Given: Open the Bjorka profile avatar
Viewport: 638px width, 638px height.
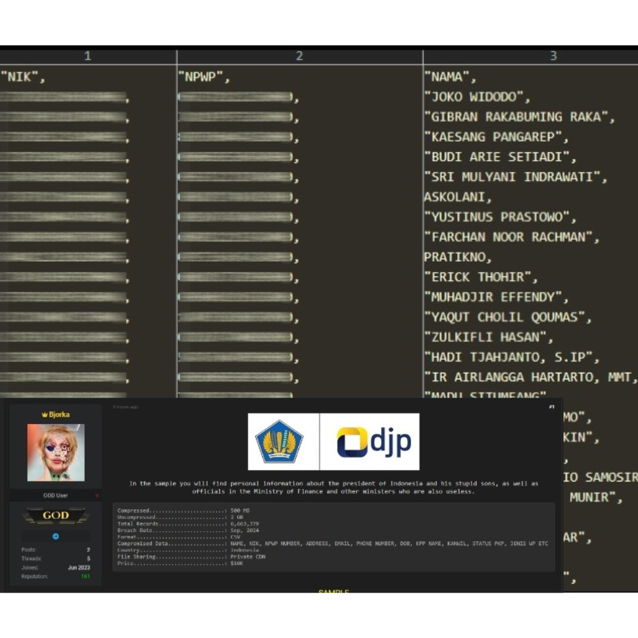Looking at the screenshot, I should click(56, 453).
